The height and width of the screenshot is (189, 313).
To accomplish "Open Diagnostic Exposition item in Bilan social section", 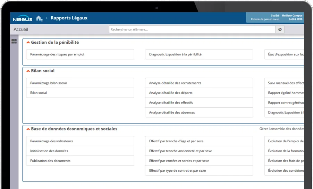I will point(284,112).
